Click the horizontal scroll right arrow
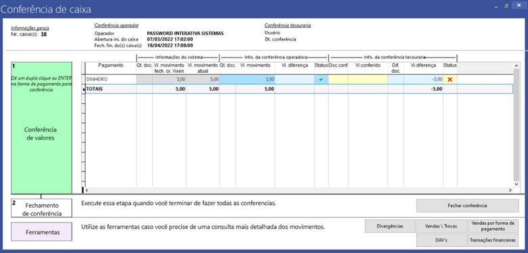The width and height of the screenshot is (528, 253). [x=510, y=190]
